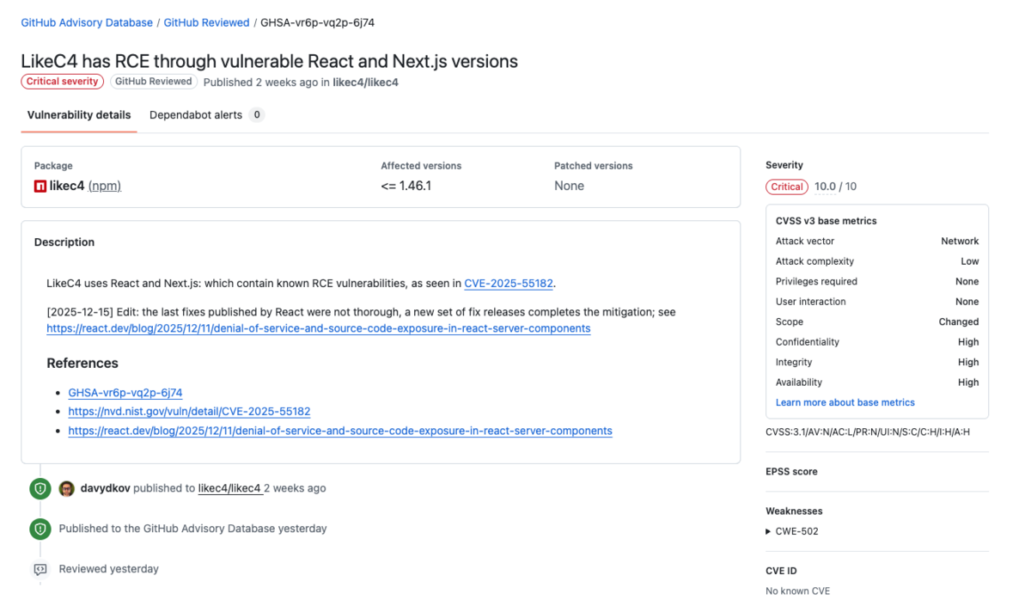Go to GitHub Advisory Database breadcrumb

[87, 23]
